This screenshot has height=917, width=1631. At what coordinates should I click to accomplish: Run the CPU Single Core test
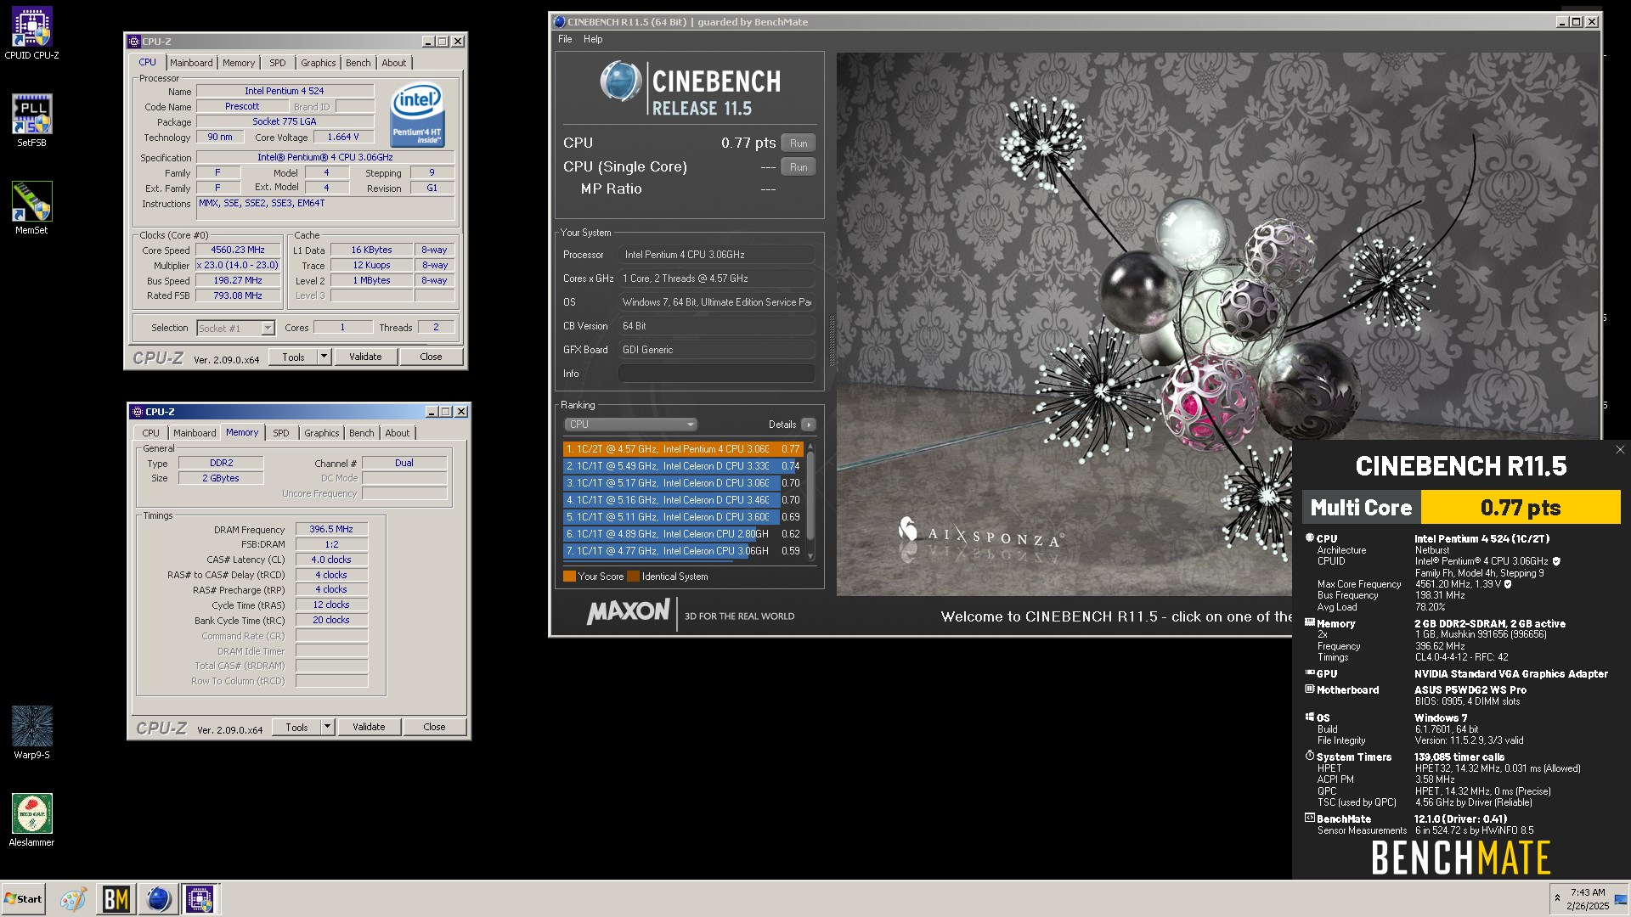[799, 167]
